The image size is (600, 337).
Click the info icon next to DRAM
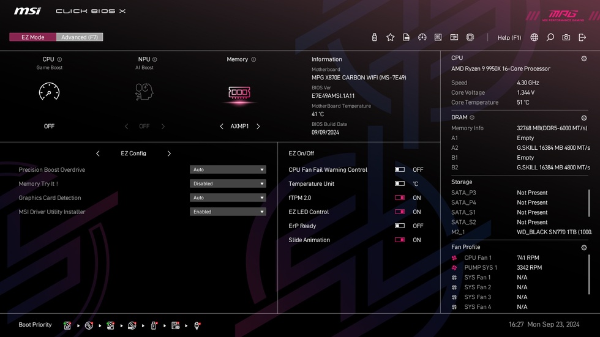[x=472, y=117]
